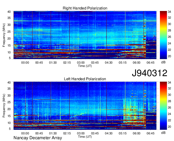The width and height of the screenshot is (174, 141).
Task: Select the J940312 observation label
Action: [149, 73]
